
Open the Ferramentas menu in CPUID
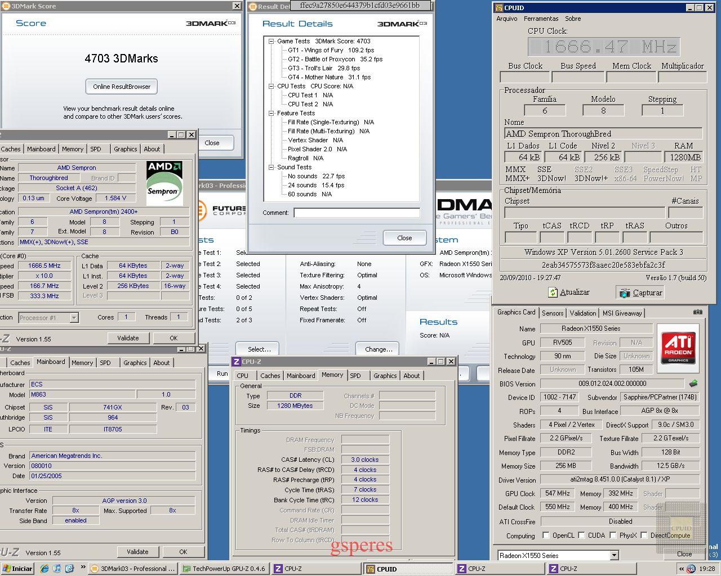(x=541, y=19)
